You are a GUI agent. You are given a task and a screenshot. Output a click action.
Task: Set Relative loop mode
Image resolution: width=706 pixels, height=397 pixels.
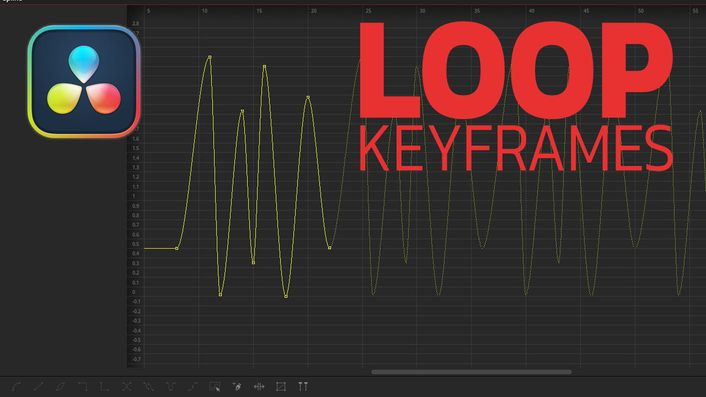[x=192, y=387]
